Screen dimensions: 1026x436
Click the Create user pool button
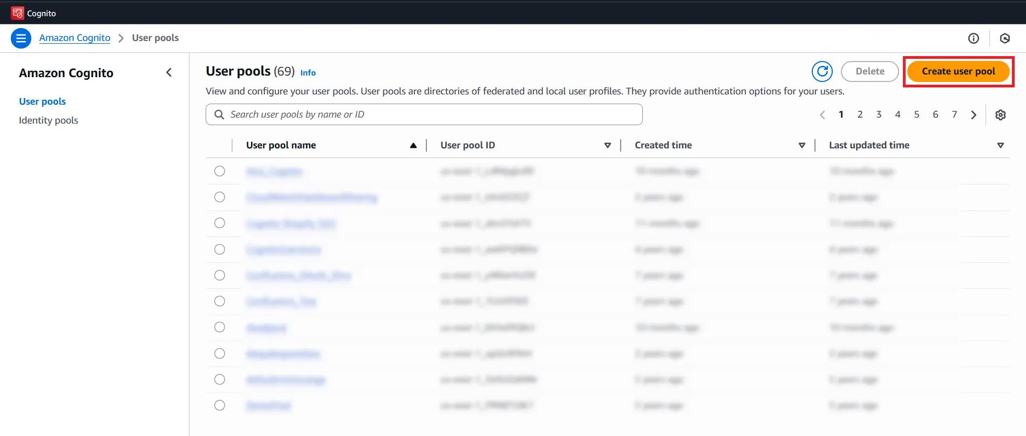[959, 71]
